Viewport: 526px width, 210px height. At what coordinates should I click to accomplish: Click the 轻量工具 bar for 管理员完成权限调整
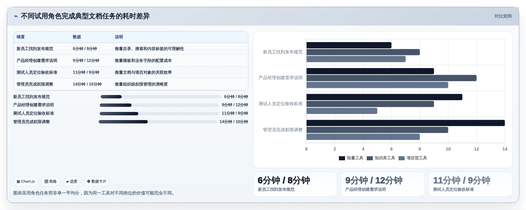(x=406, y=123)
